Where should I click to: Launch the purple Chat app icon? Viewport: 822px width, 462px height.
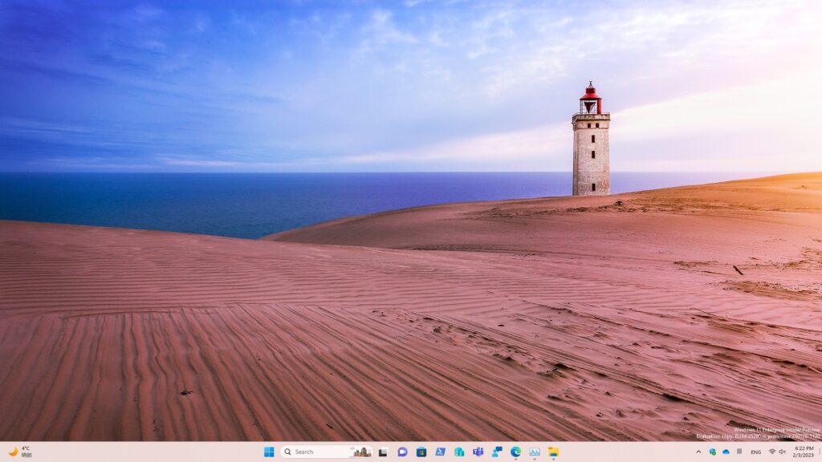(x=402, y=452)
